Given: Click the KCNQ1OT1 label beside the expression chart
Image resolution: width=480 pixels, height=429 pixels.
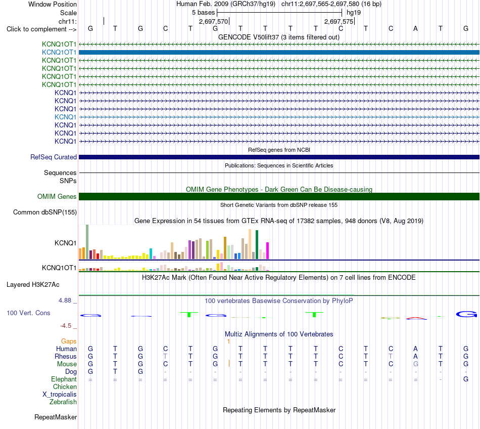Looking at the screenshot, I should click(x=59, y=268).
